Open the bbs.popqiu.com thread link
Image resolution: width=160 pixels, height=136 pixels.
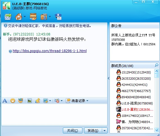coord(50,51)
